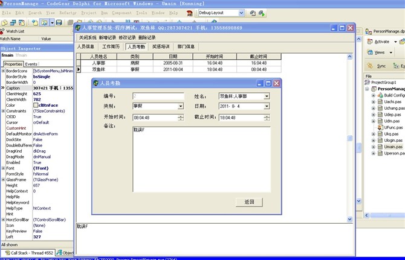Open the Debug Layout dropdown

(241, 13)
